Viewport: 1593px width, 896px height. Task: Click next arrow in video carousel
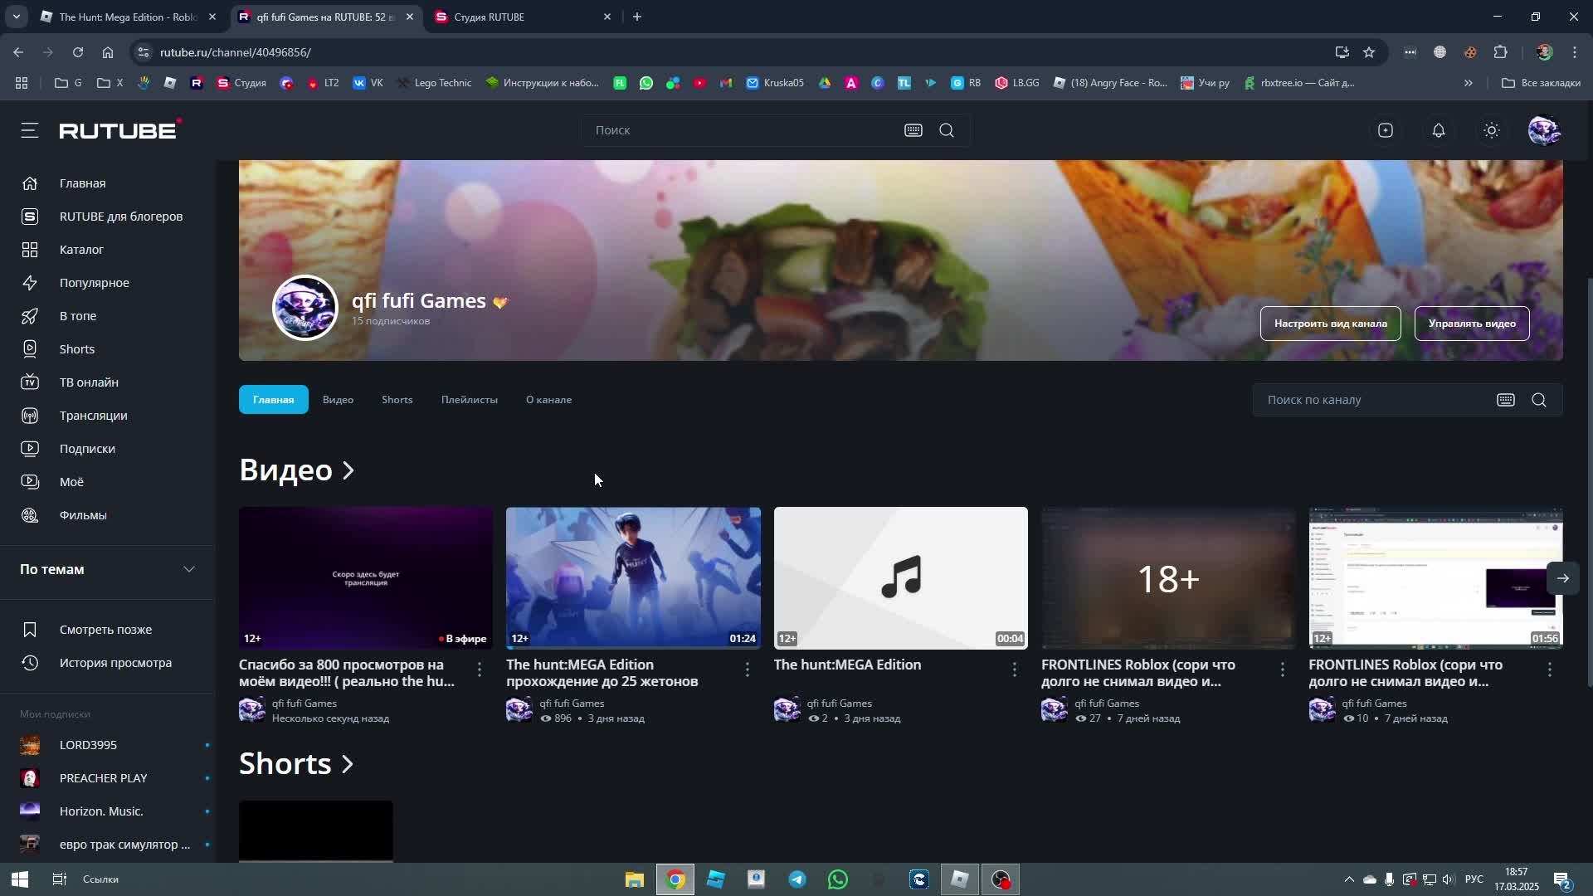tap(1562, 578)
